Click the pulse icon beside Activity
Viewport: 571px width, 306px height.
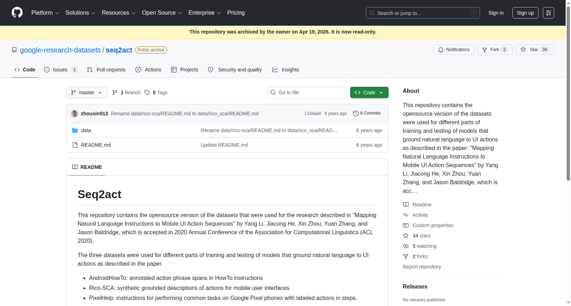point(406,215)
